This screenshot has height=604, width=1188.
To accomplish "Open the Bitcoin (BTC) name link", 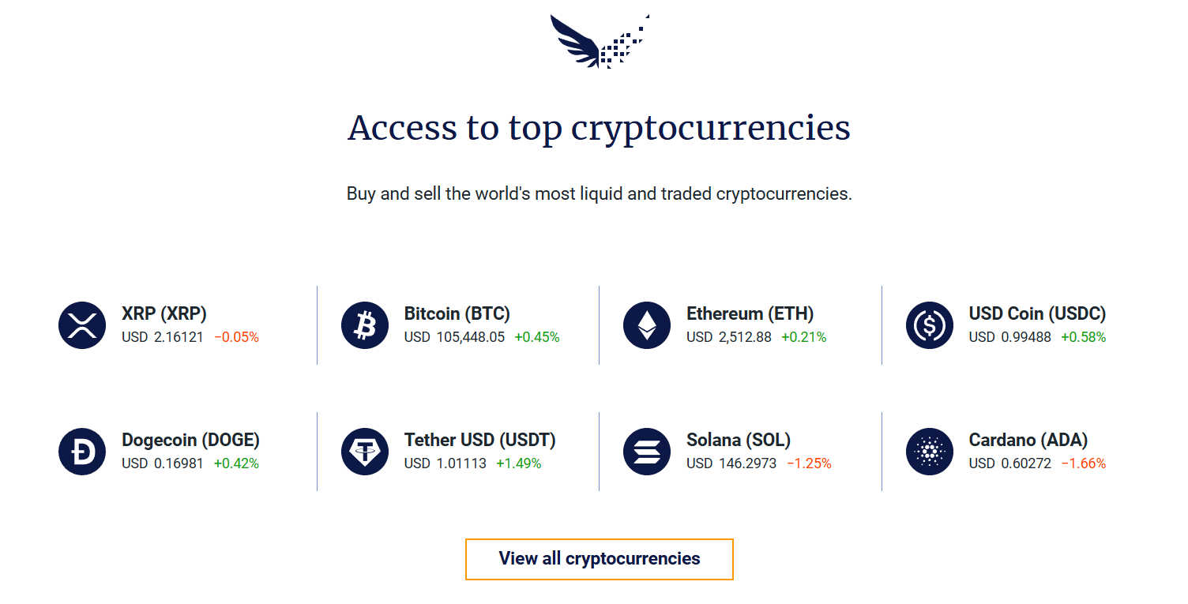I will point(457,313).
